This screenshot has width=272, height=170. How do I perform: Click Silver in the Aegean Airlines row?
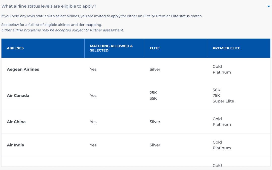[x=155, y=70]
